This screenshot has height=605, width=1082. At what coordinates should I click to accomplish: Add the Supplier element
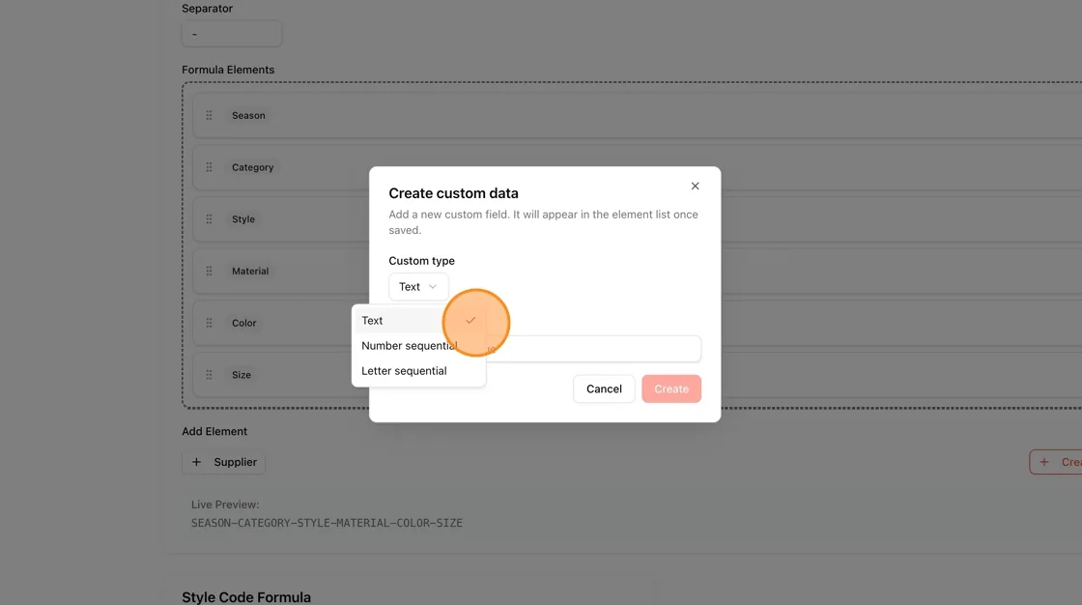tap(223, 462)
